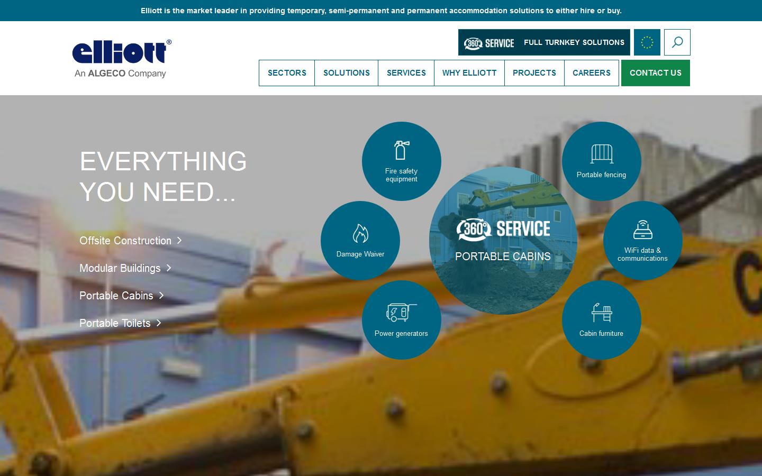762x476 pixels.
Task: Open the SECTORS menu
Action: [x=287, y=73]
